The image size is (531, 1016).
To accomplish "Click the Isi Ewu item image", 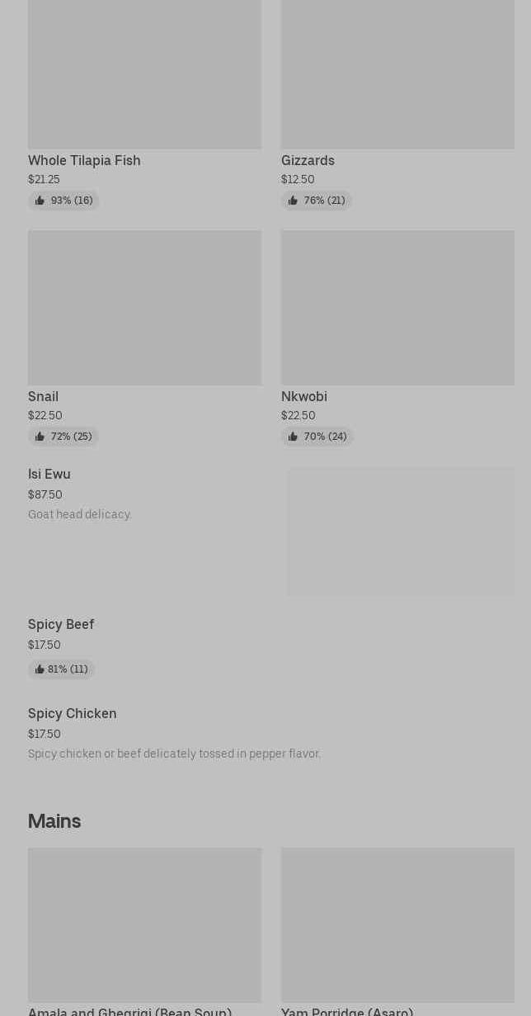I will coord(400,532).
